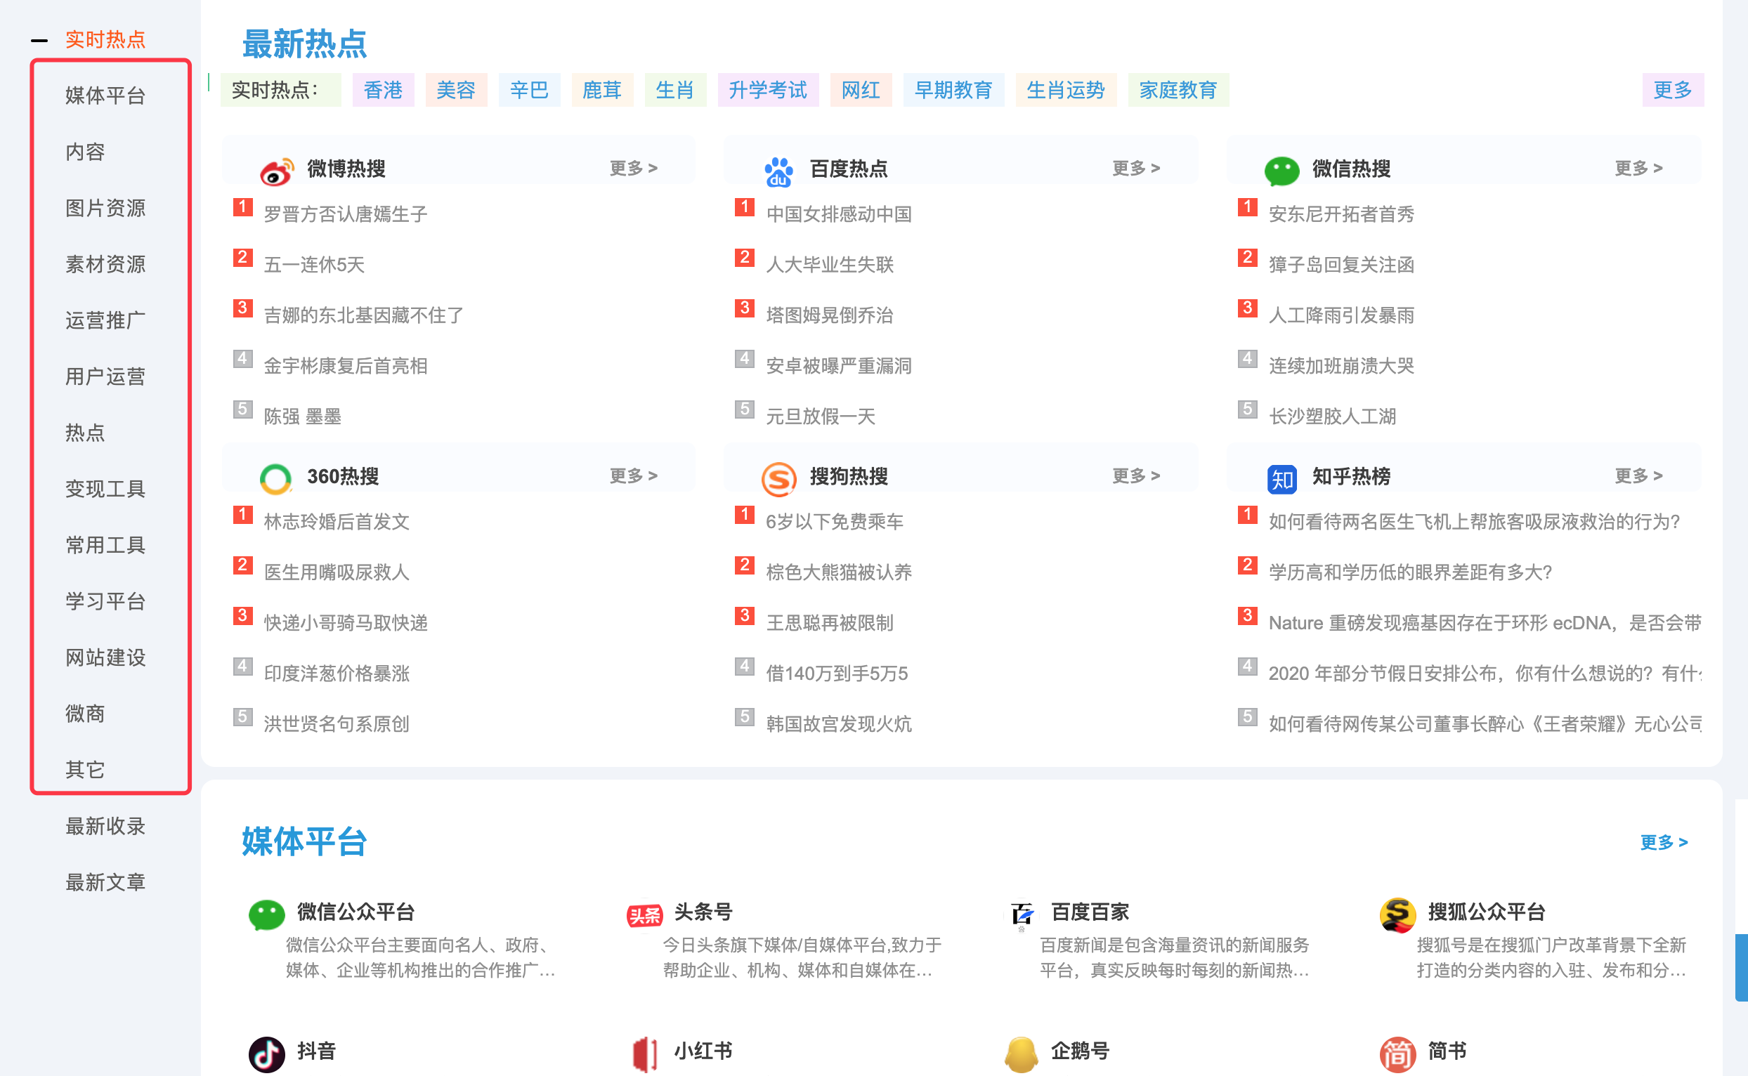Click the 升学考试 hot tag
The image size is (1748, 1076).
pyautogui.click(x=768, y=90)
